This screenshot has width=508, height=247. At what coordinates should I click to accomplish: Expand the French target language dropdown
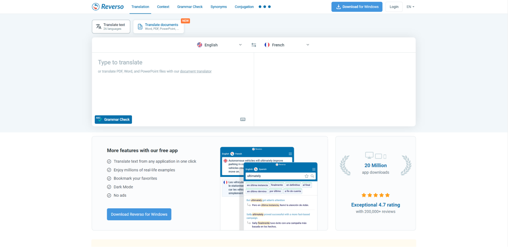[307, 45]
